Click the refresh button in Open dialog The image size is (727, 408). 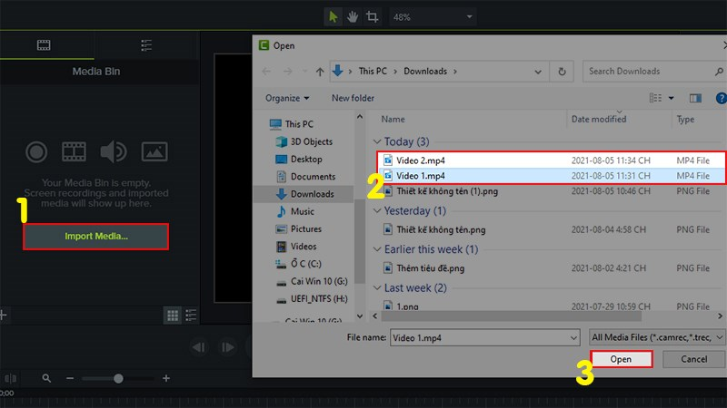point(563,71)
